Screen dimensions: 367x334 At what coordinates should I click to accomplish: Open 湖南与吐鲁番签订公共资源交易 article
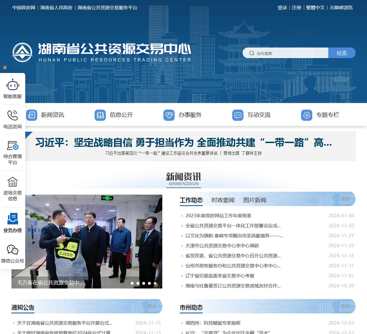(x=233, y=286)
